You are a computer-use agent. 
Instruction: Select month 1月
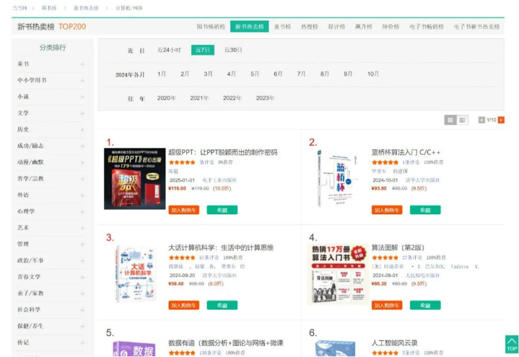[x=162, y=74]
